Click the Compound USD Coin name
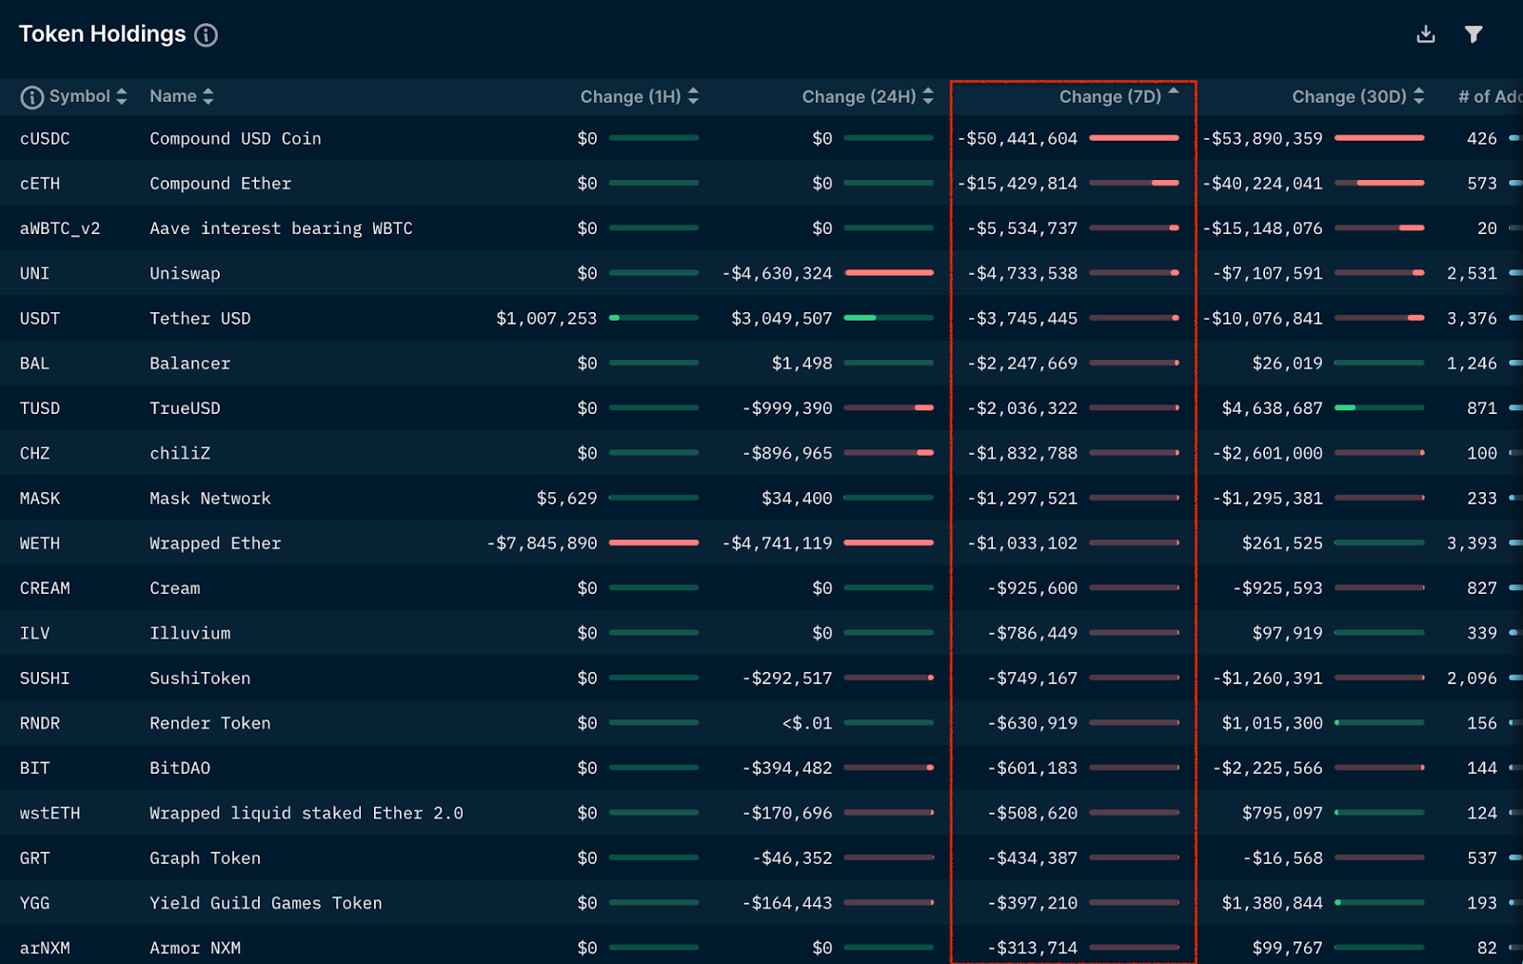Image resolution: width=1523 pixels, height=964 pixels. coord(235,139)
